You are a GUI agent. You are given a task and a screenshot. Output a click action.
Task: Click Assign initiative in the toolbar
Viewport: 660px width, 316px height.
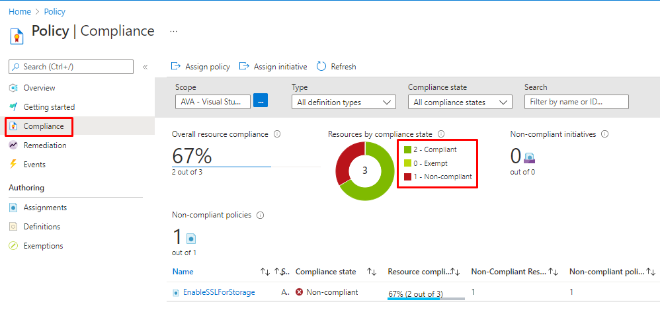coord(273,67)
